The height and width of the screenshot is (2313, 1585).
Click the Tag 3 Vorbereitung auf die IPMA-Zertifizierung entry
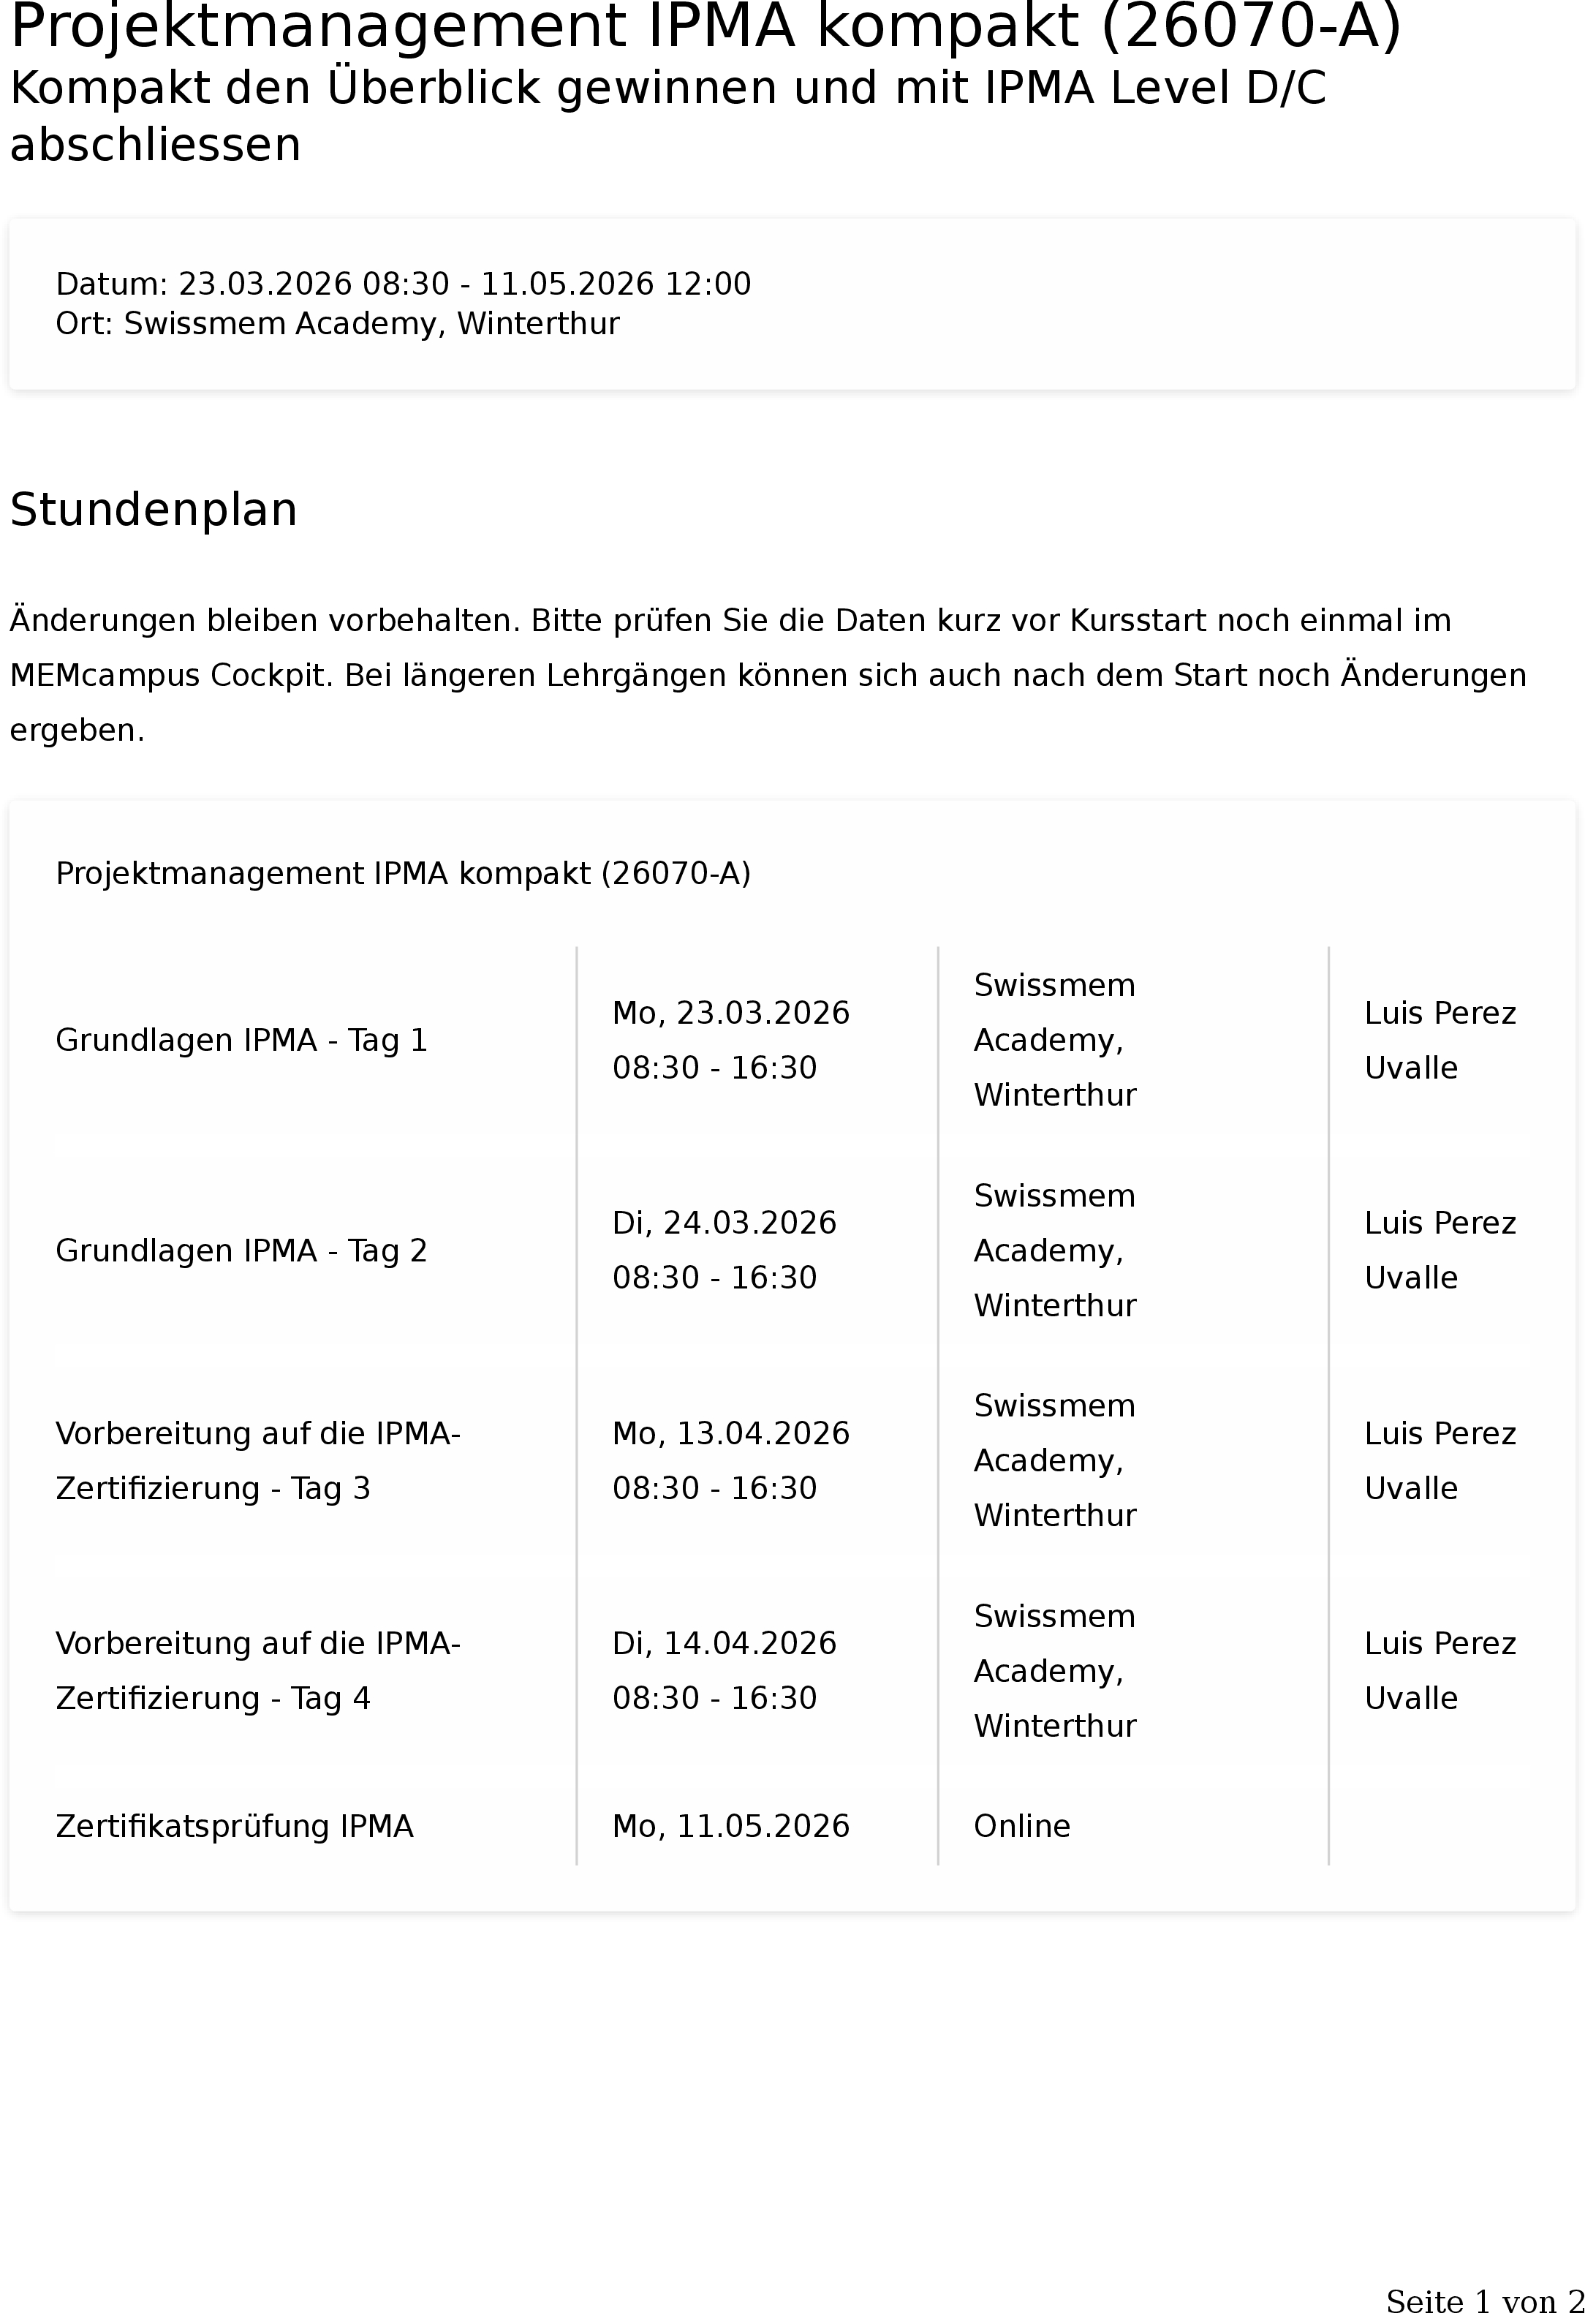[257, 1460]
